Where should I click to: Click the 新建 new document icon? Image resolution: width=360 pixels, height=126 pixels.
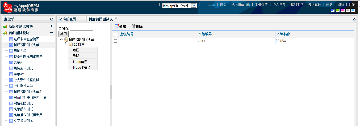coord(117,26)
